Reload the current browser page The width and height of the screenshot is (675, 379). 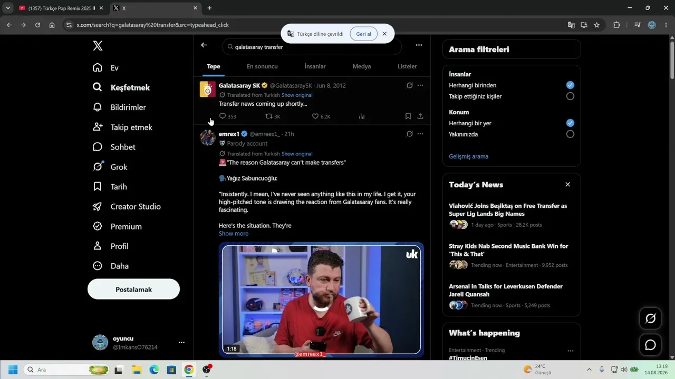pos(37,25)
